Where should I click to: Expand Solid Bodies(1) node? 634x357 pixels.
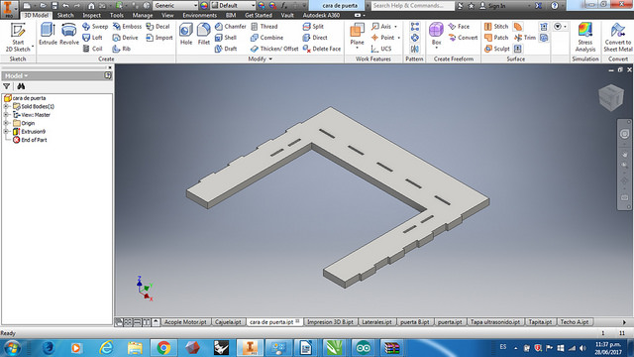tap(6, 106)
